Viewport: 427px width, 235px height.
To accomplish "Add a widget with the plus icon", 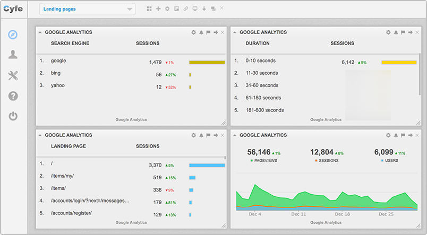I will point(158,8).
